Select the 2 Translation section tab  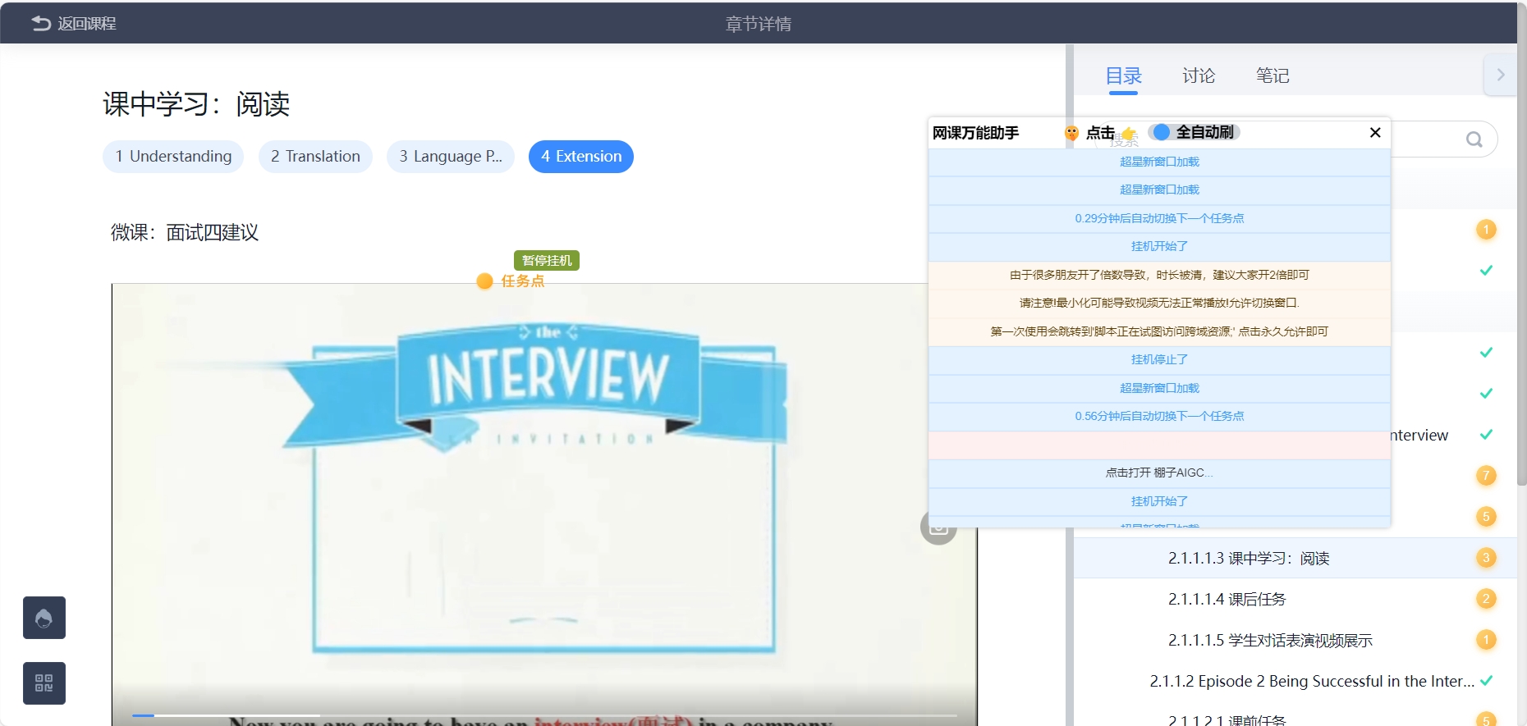pyautogui.click(x=315, y=157)
